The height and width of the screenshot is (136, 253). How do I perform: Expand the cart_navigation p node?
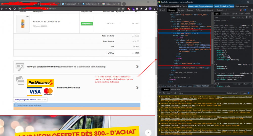coord(172,68)
